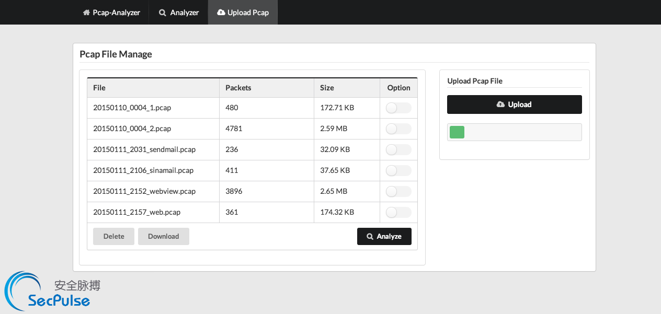
Task: Click the Download button
Action: [164, 236]
